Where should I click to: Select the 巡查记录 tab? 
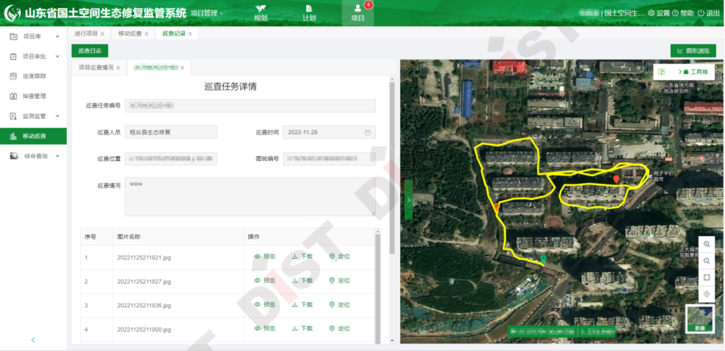tap(174, 34)
